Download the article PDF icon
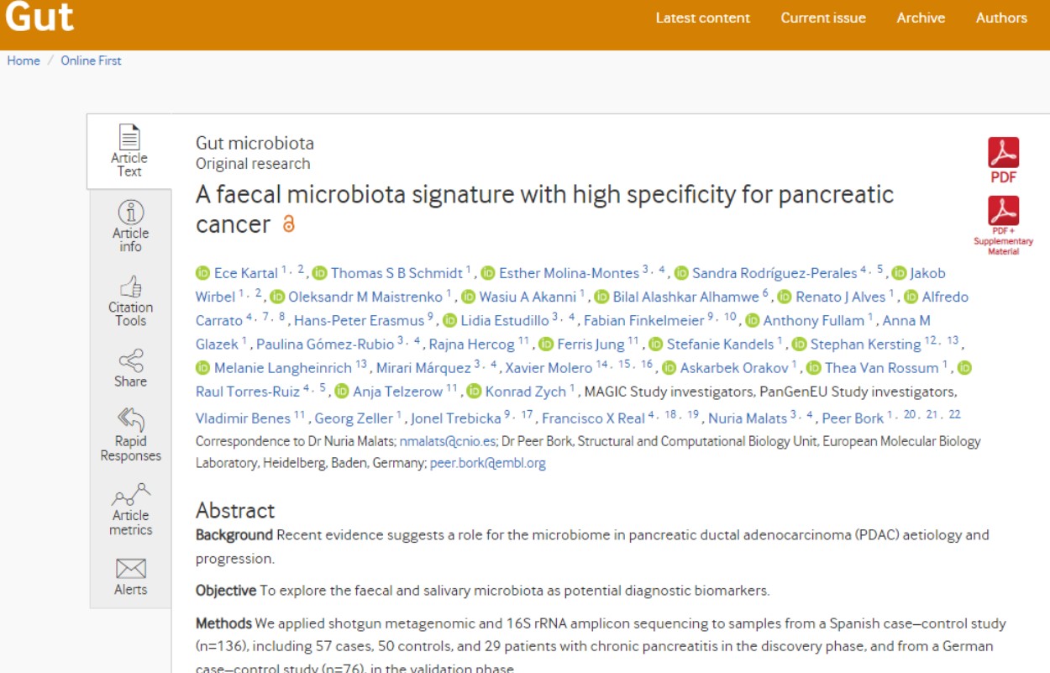The height and width of the screenshot is (673, 1050). [1003, 154]
